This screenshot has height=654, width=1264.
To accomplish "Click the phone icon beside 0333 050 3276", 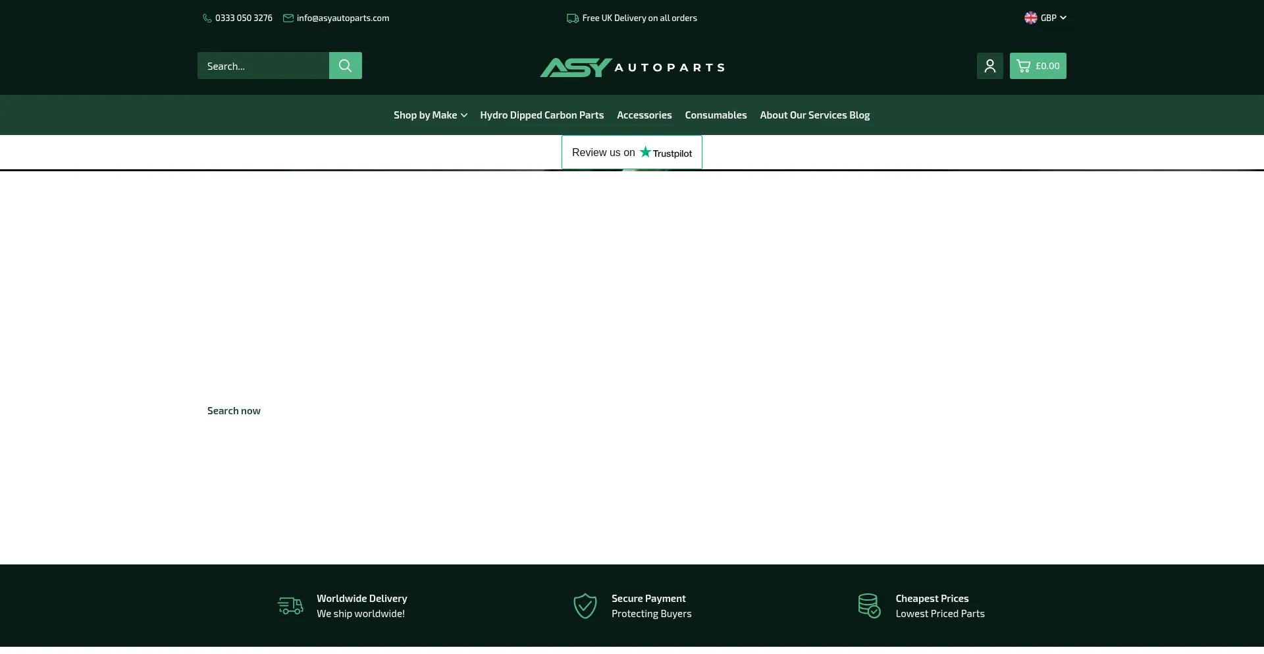I will point(206,18).
